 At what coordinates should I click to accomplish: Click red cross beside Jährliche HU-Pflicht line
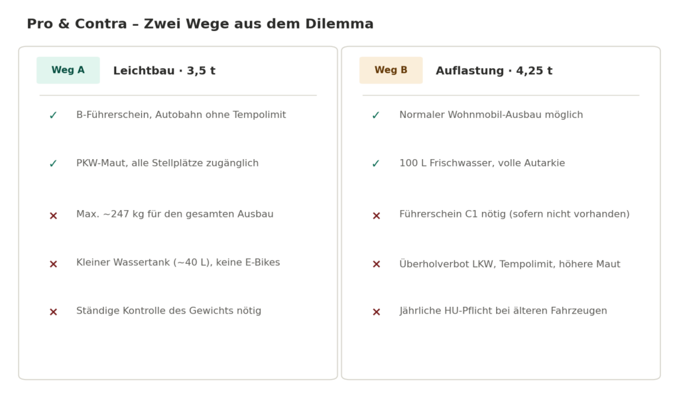377,312
